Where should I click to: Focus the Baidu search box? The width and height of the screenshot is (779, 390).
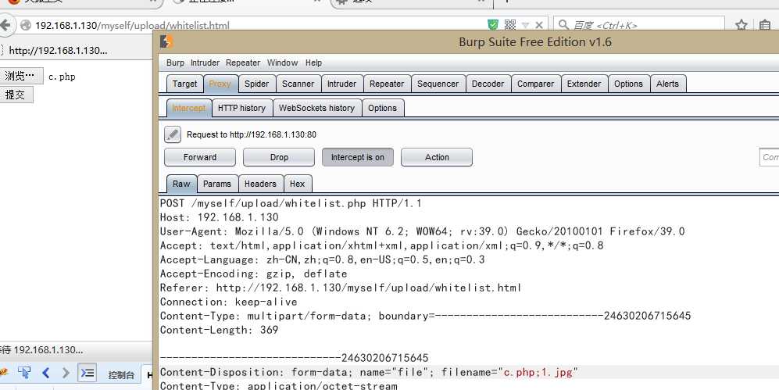point(639,25)
